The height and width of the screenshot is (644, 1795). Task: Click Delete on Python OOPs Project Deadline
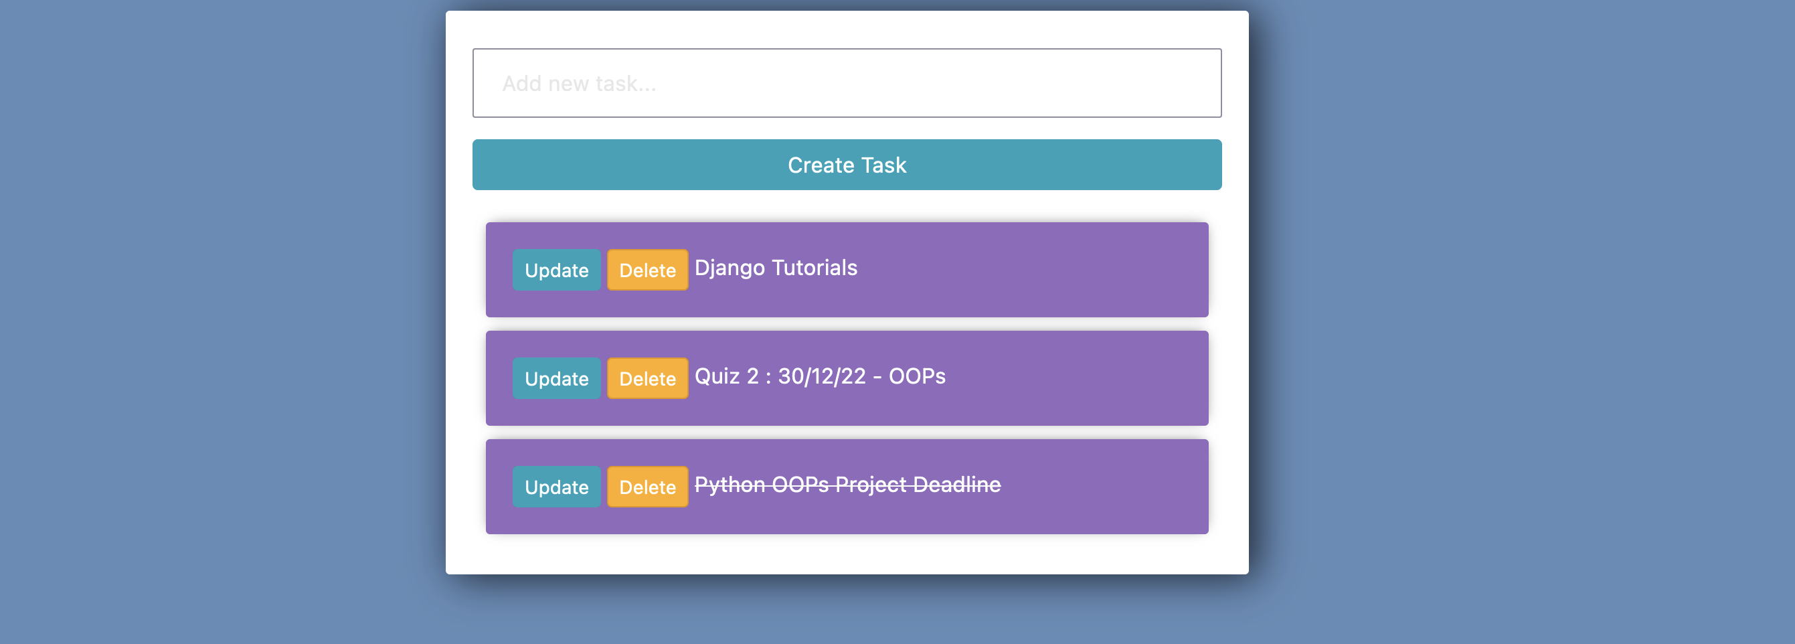(x=647, y=487)
